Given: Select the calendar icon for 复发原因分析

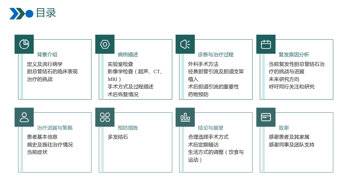Looking at the screenshot, I should click(266, 44).
